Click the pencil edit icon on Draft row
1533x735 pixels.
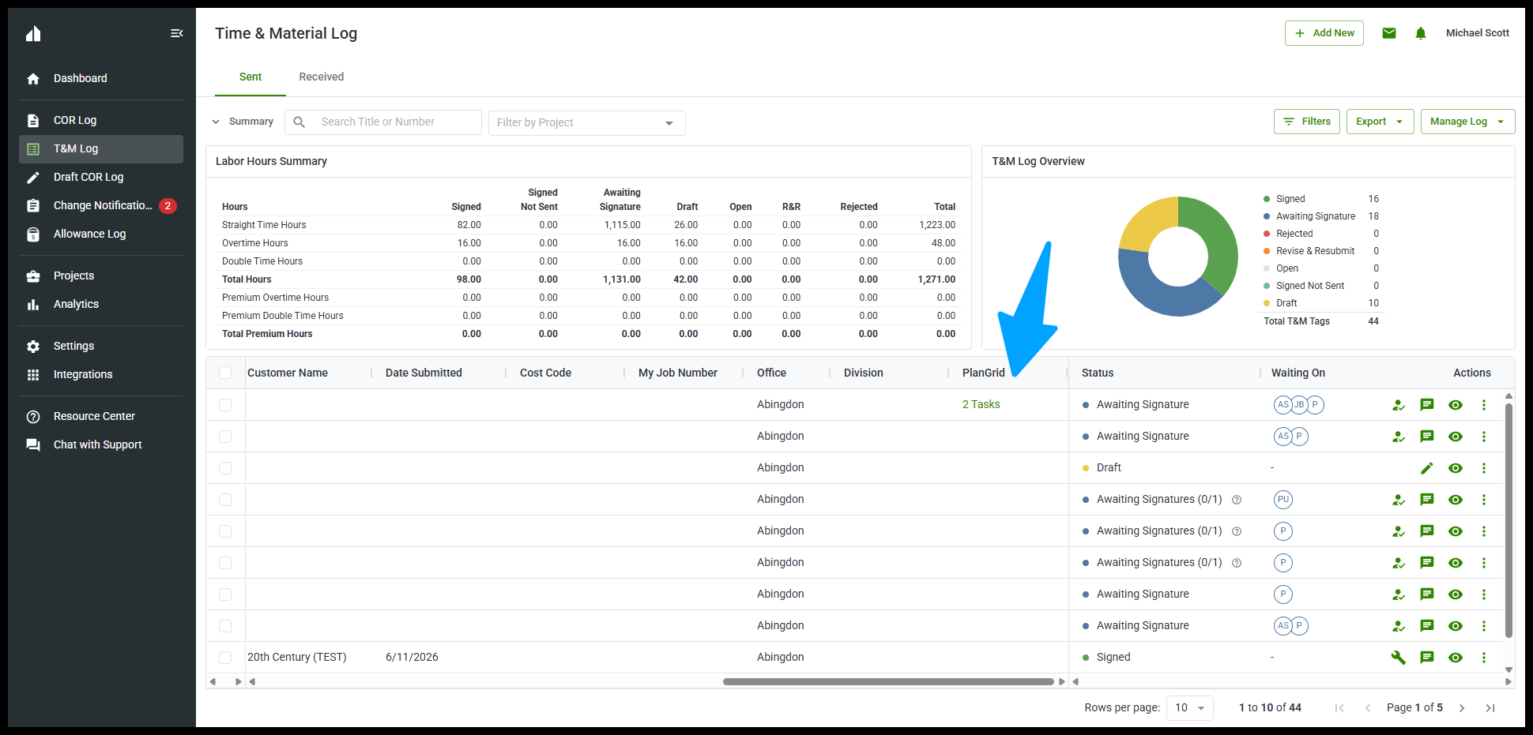(1426, 468)
